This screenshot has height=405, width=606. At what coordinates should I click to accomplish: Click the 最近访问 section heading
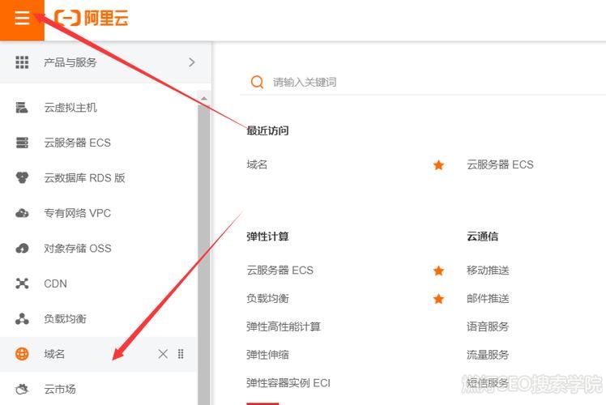coord(267,130)
